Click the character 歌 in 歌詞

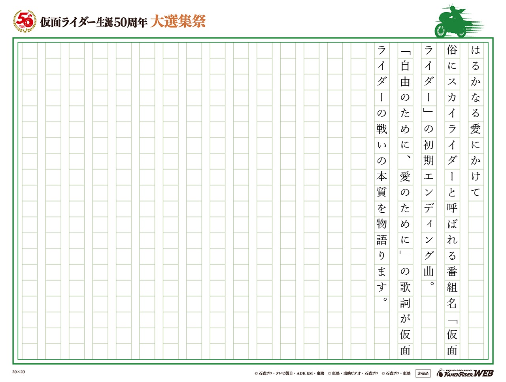click(x=405, y=287)
